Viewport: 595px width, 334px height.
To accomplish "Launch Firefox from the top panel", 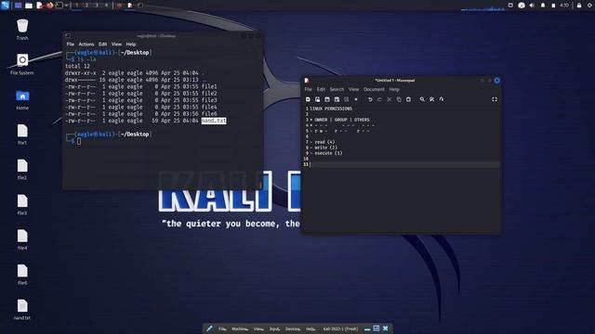I will coord(49,6).
